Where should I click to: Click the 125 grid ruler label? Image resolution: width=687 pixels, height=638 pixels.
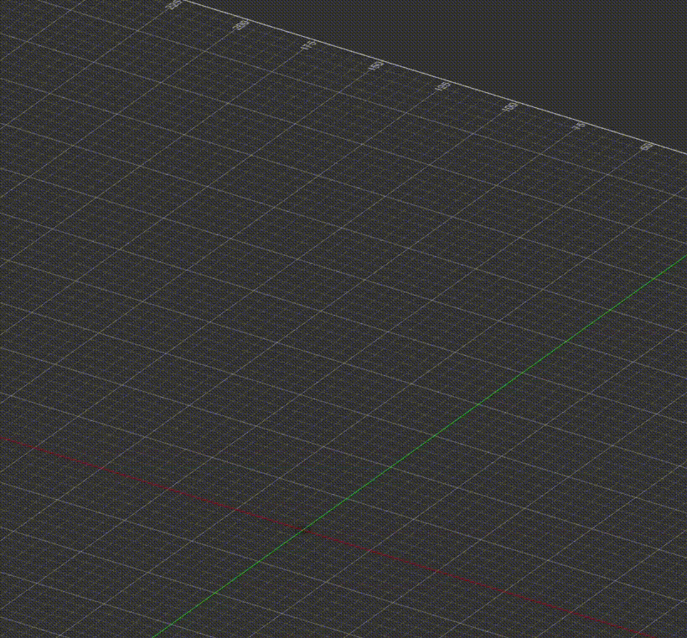(x=443, y=85)
